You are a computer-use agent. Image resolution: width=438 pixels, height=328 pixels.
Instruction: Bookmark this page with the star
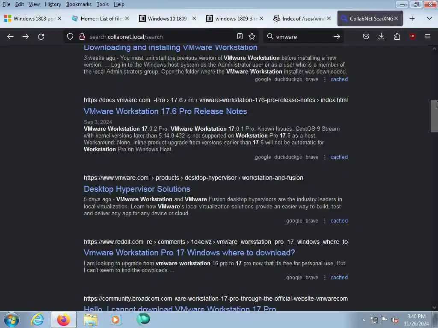click(x=252, y=37)
